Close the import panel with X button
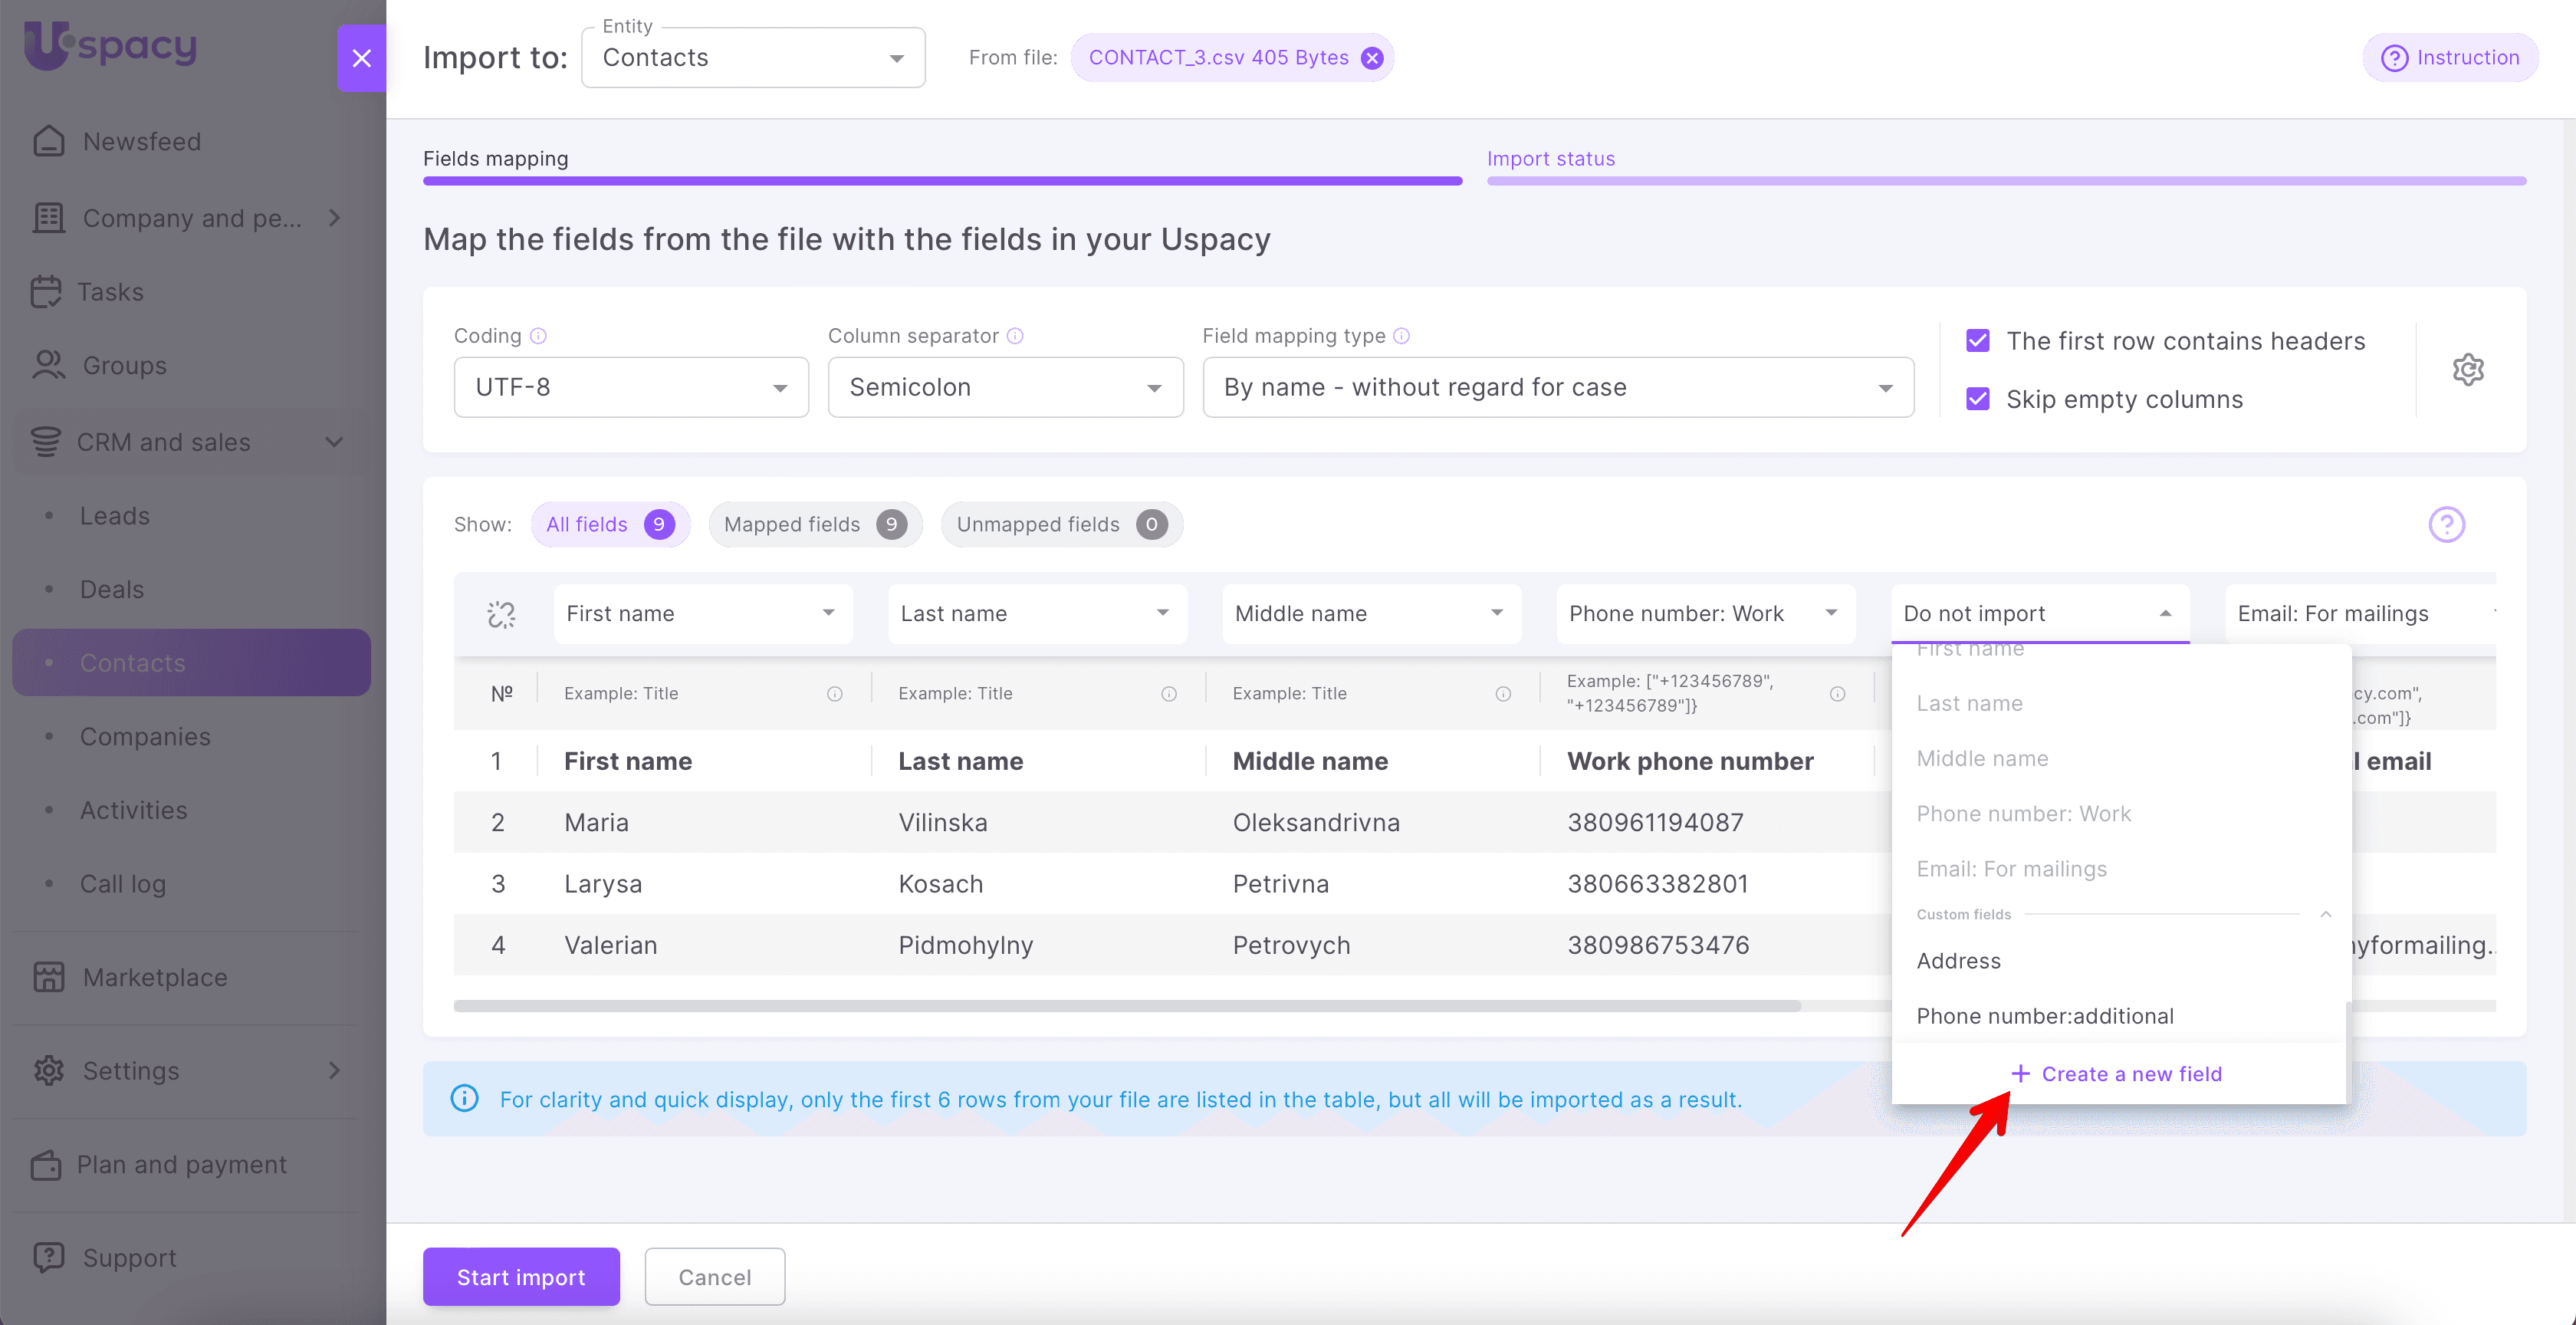 point(361,58)
